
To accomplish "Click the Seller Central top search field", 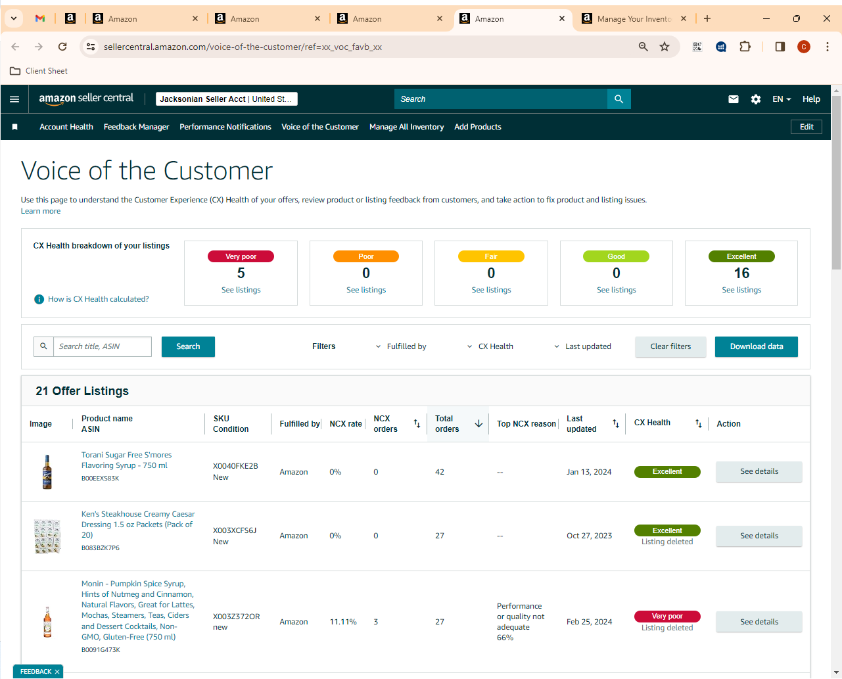I will 501,99.
